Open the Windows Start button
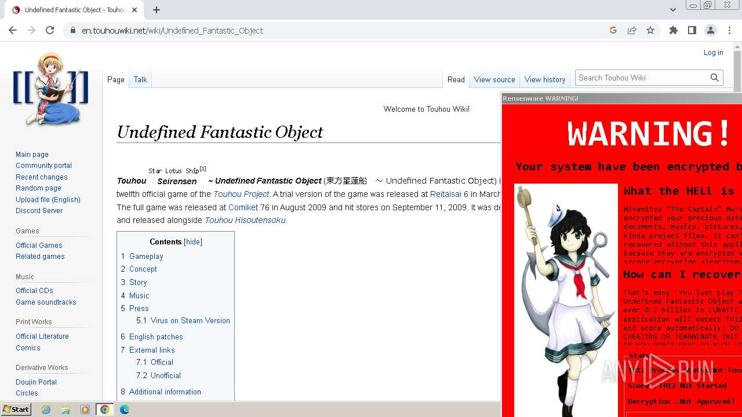The image size is (742, 417). tap(16, 409)
